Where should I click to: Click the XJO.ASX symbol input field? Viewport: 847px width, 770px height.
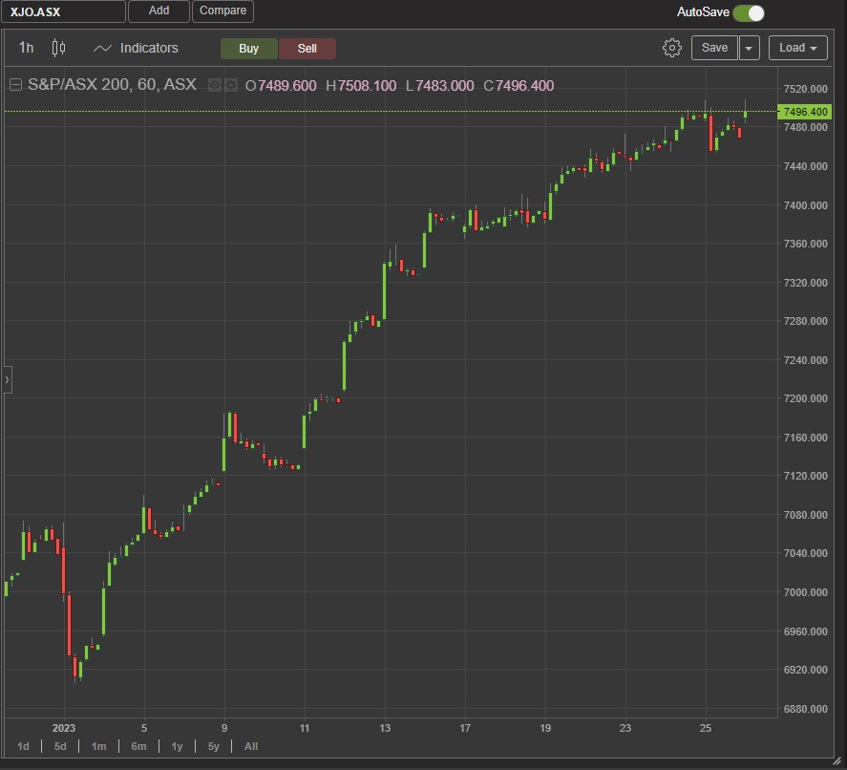[62, 11]
